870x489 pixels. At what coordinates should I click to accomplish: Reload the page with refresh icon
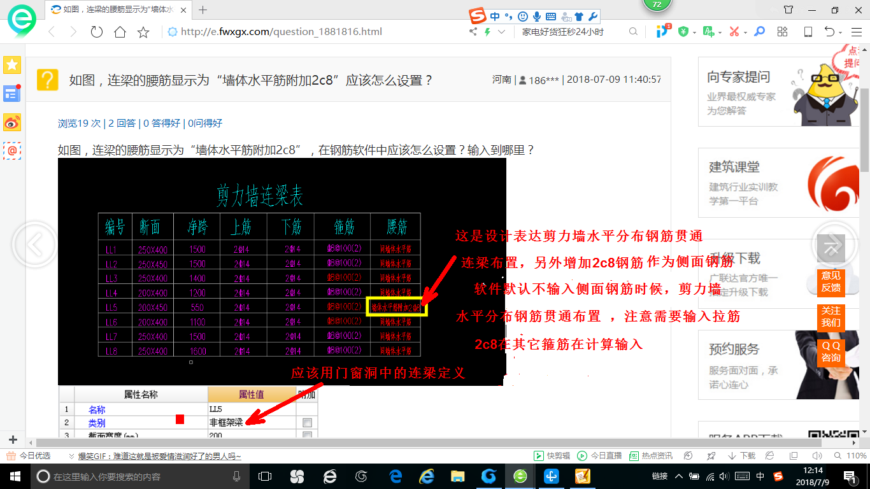coord(97,32)
